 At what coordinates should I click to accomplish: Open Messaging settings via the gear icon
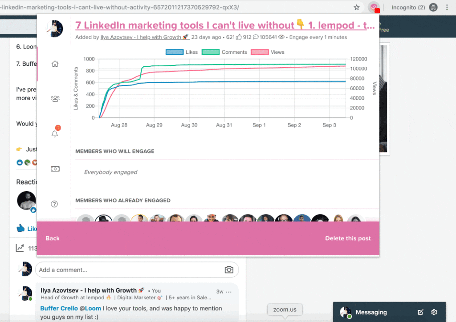tap(434, 312)
